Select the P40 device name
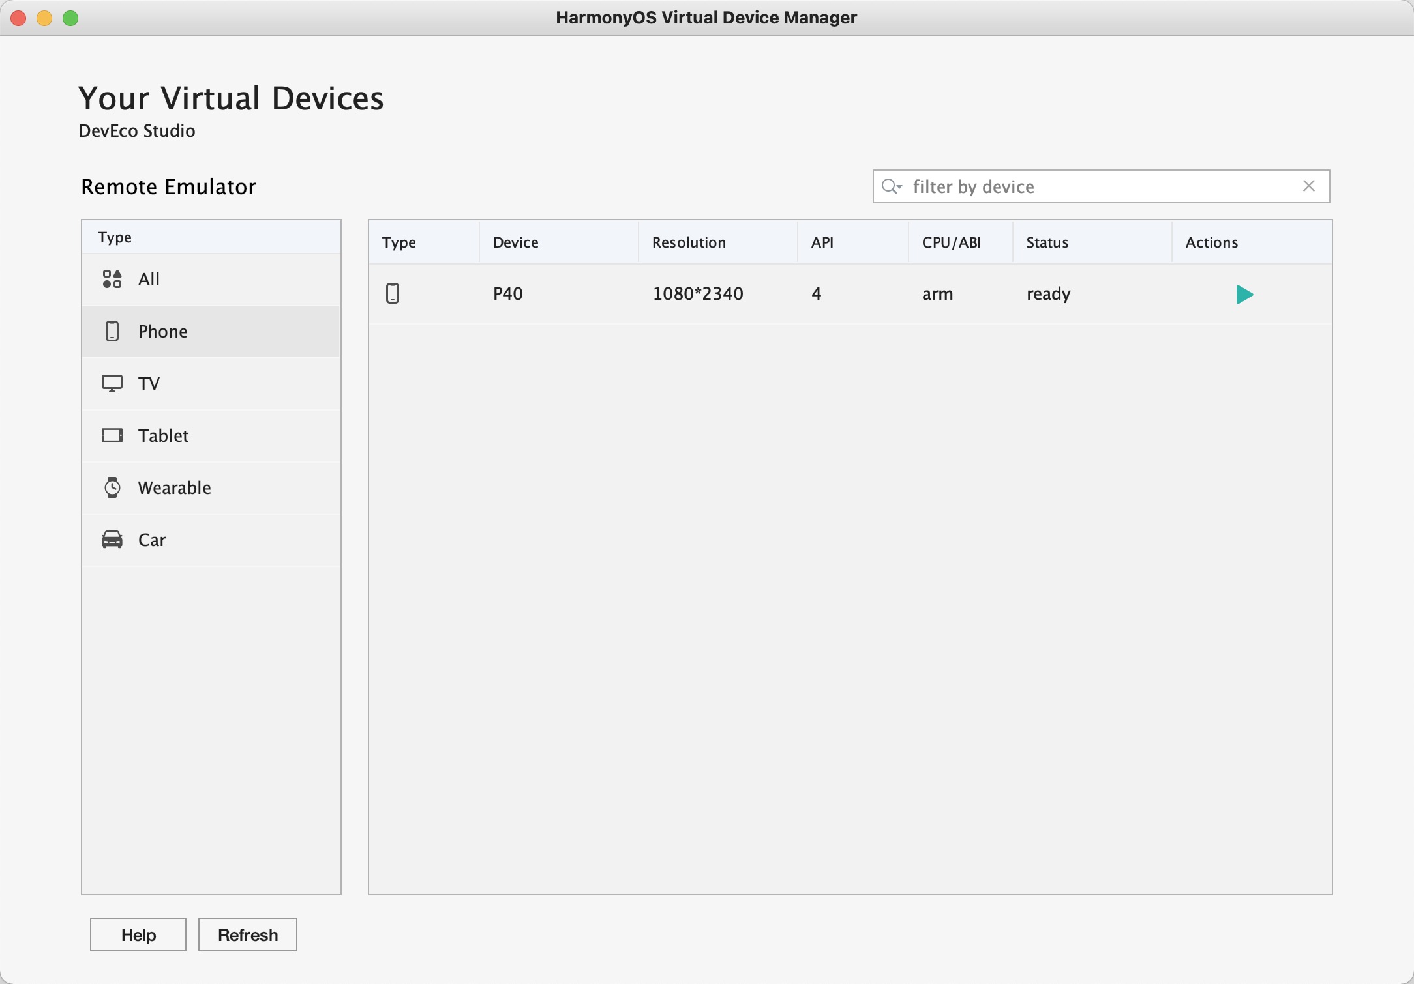The image size is (1414, 984). click(x=508, y=294)
